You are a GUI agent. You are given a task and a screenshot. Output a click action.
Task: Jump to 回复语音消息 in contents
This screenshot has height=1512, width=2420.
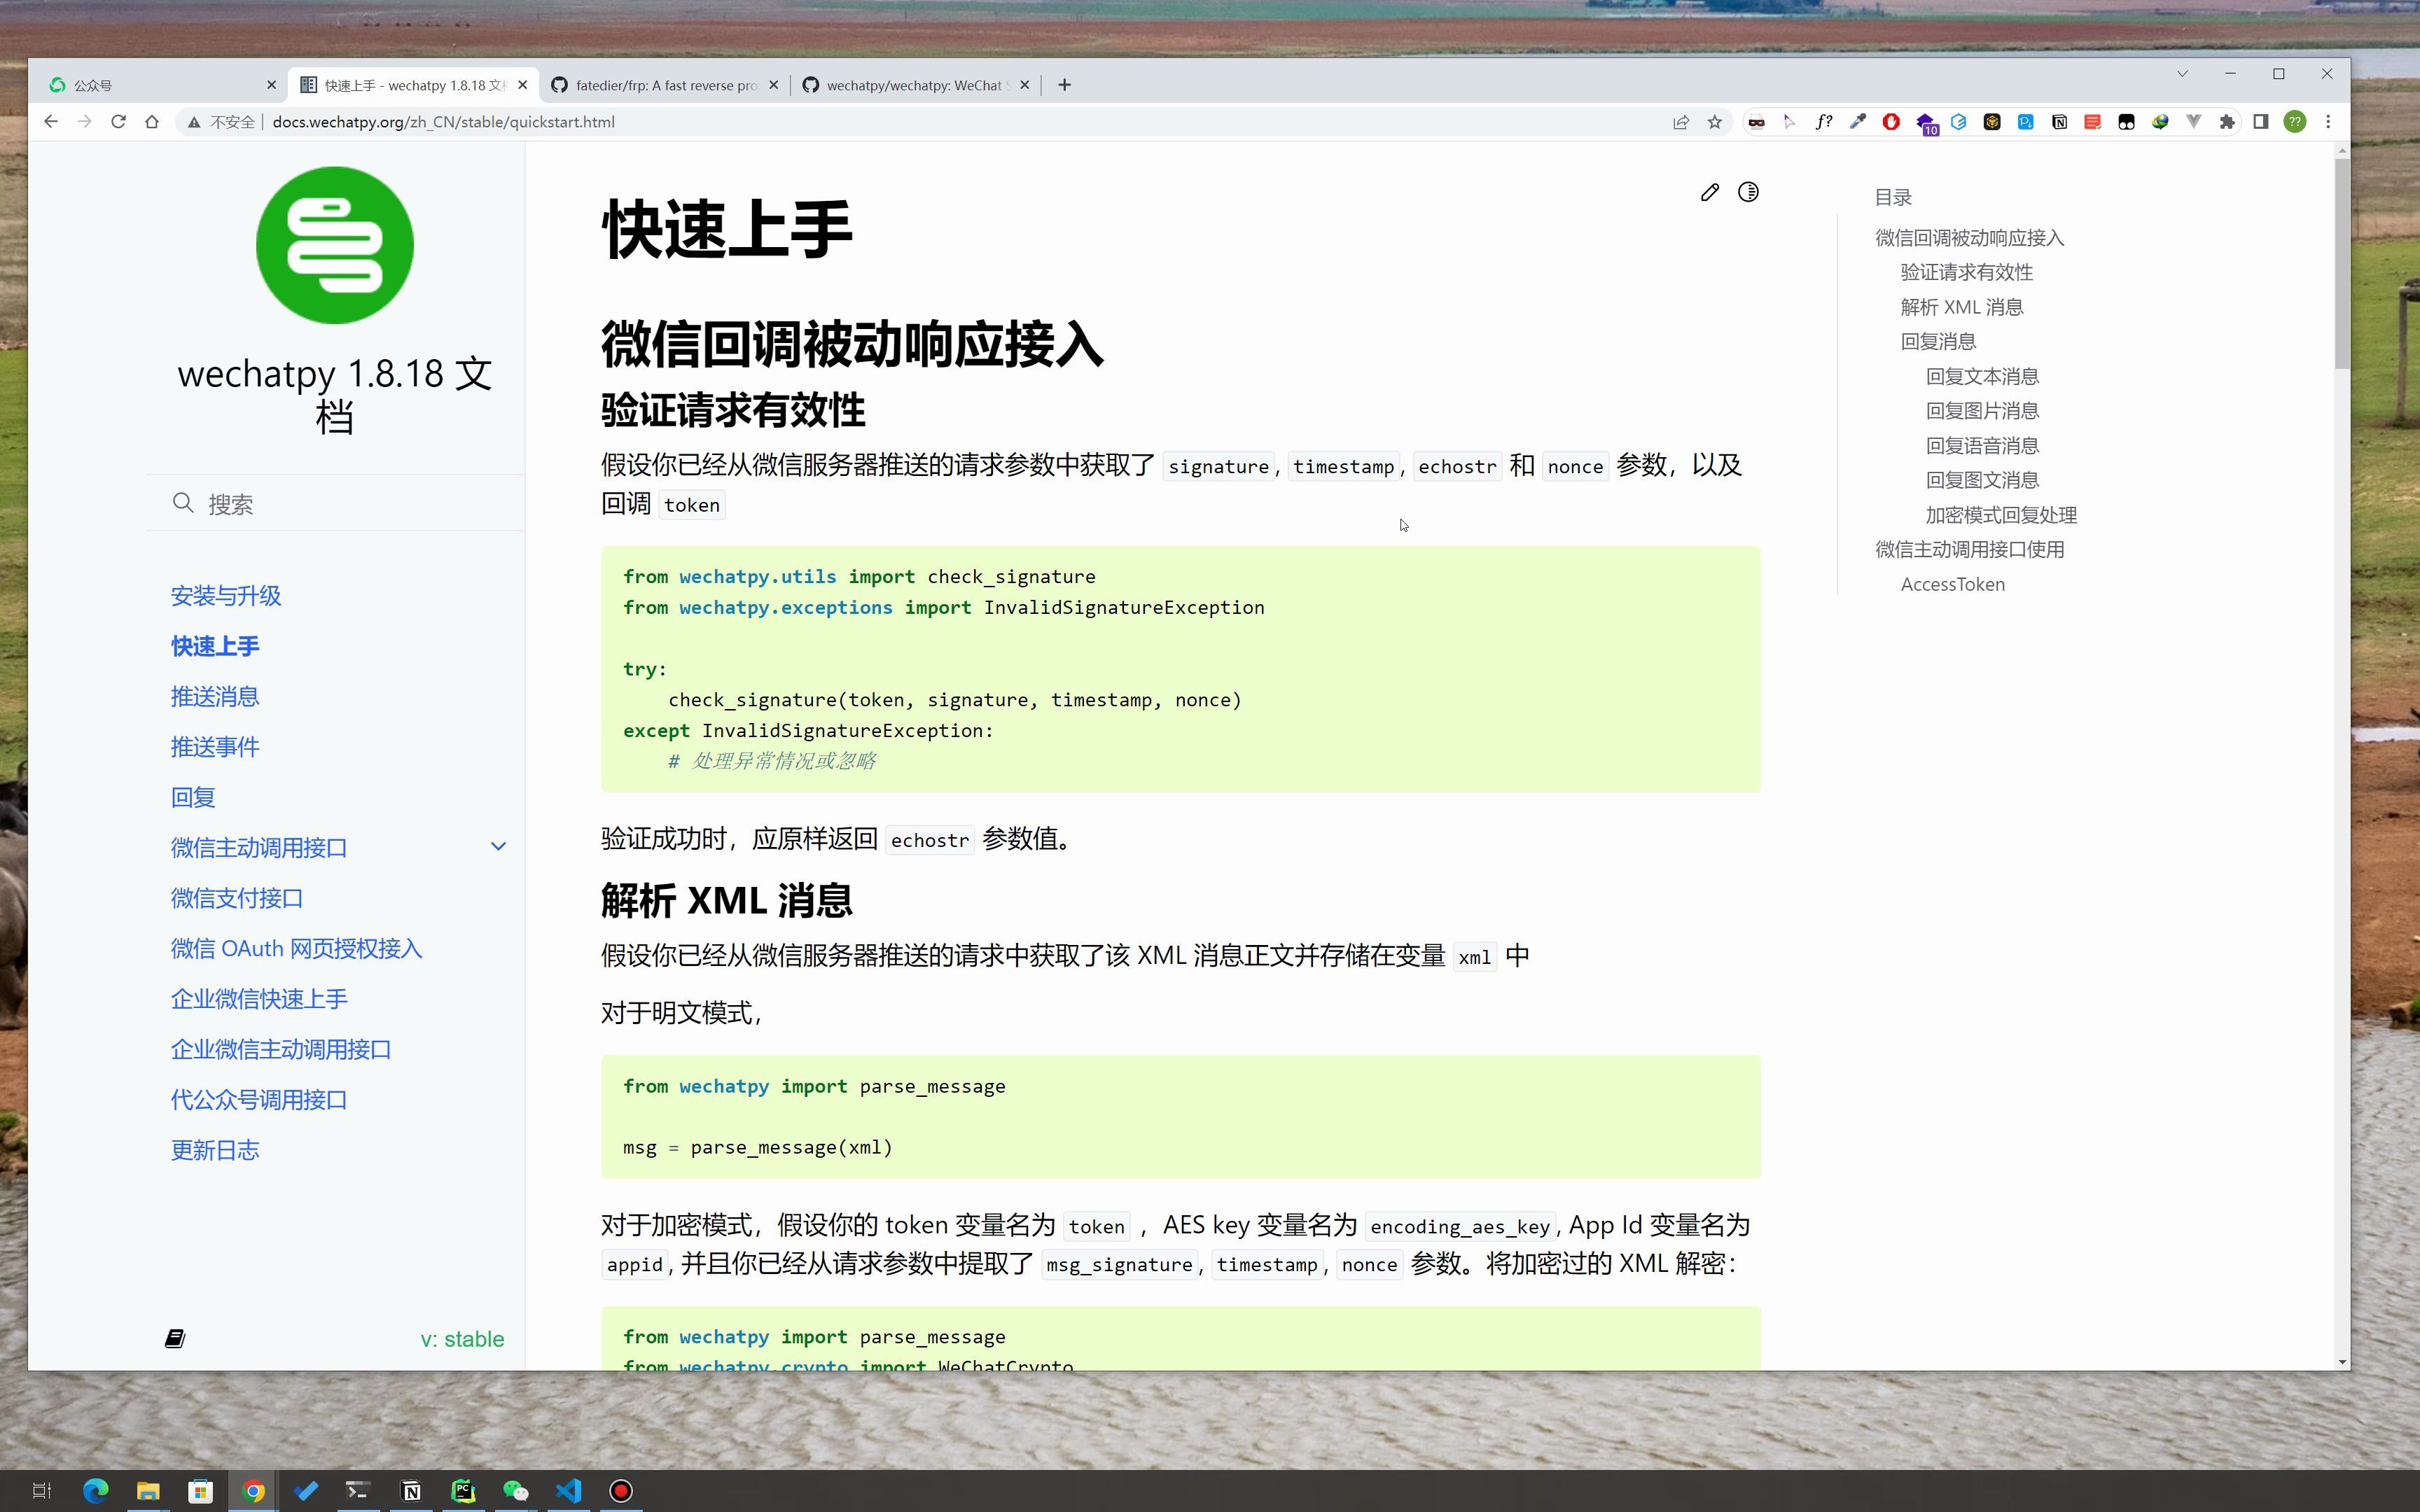1982,445
